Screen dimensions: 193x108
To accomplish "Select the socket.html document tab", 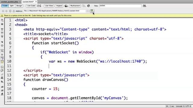I will pos(28,2).
